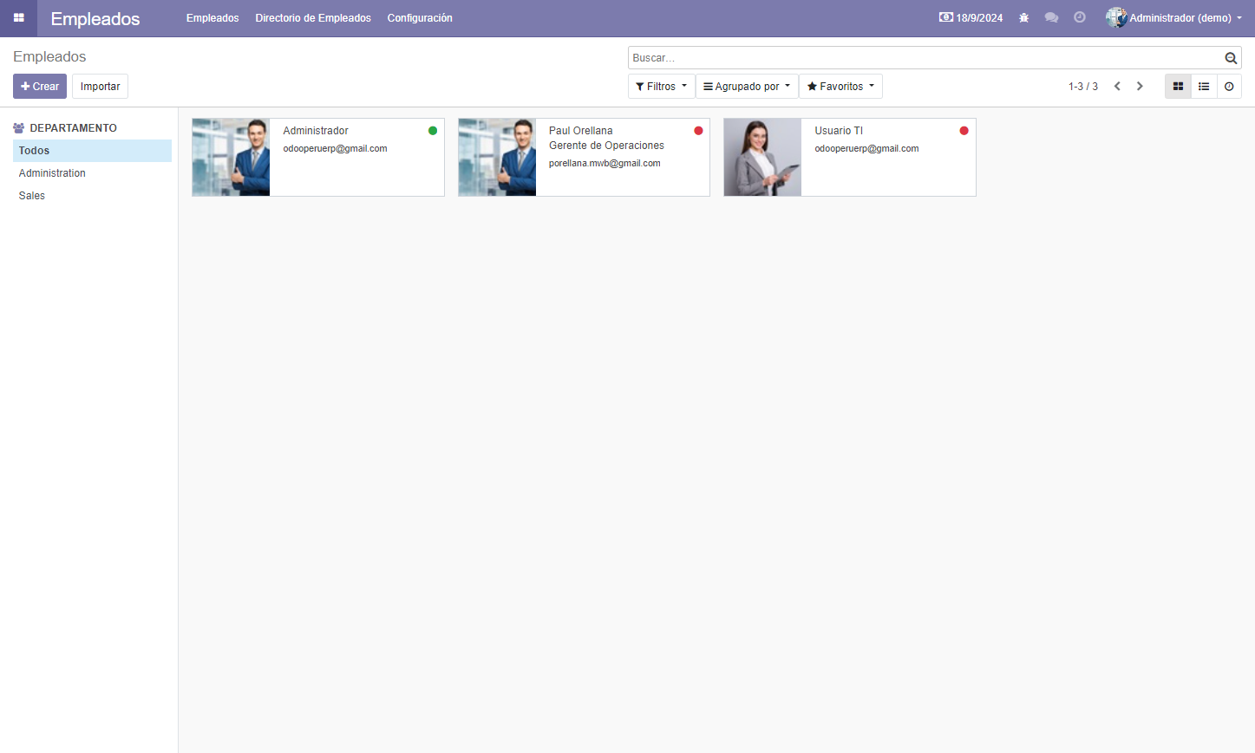Image resolution: width=1255 pixels, height=753 pixels.
Task: Click the Buscar search field
Action: [x=925, y=58]
